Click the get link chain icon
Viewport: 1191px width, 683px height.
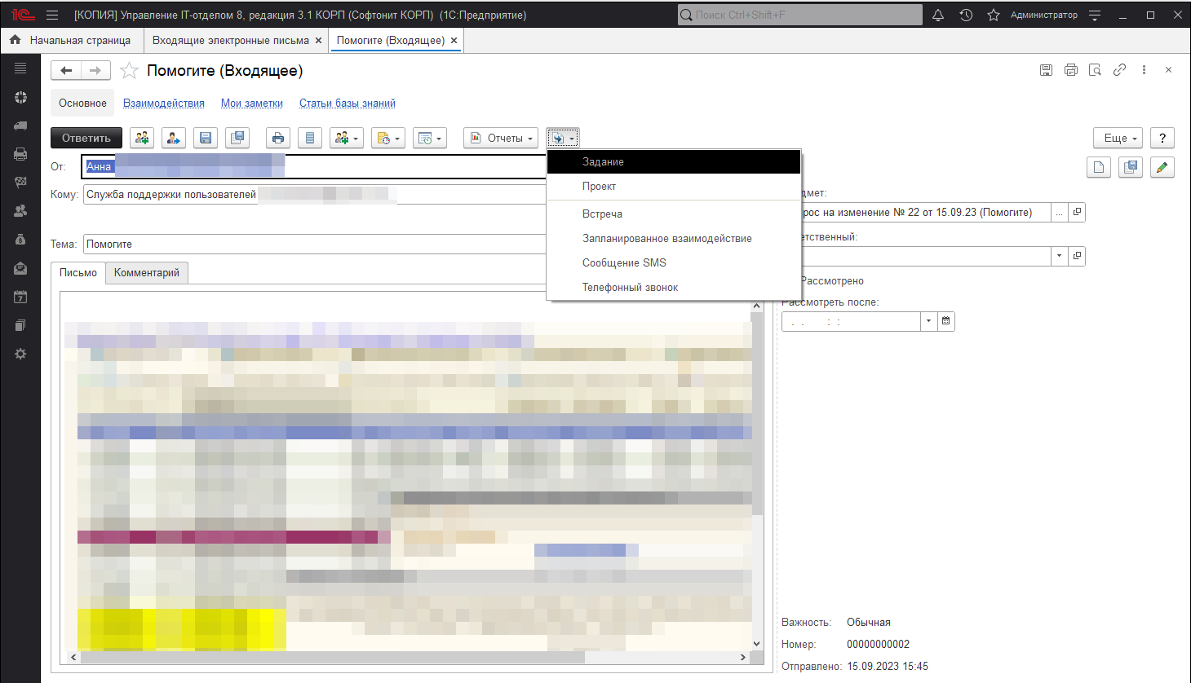tap(1119, 70)
